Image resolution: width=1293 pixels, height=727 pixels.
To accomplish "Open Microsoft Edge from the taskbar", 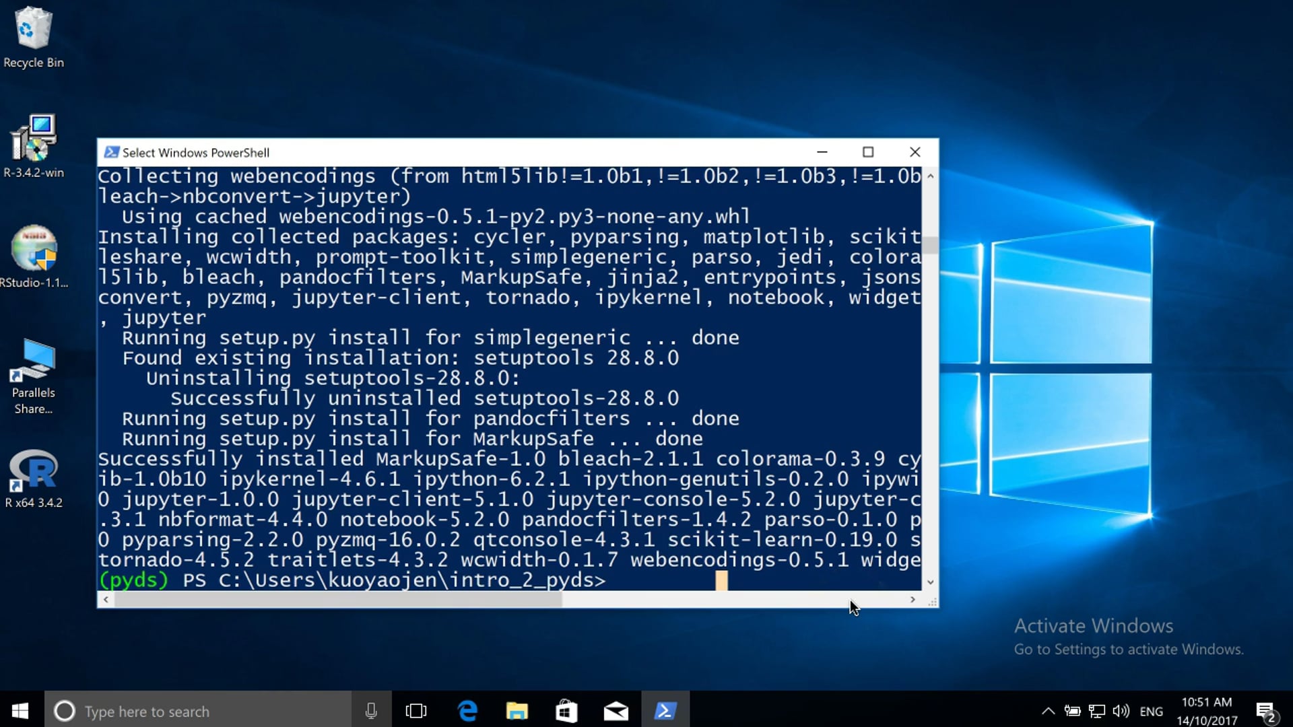I will (467, 711).
